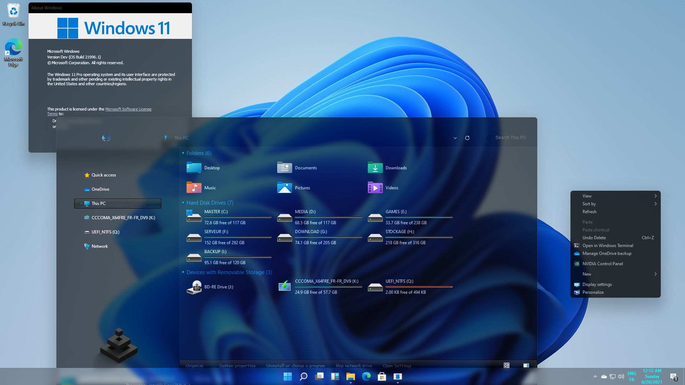Click the refresh icon in address bar
The height and width of the screenshot is (385, 685).
click(x=467, y=138)
